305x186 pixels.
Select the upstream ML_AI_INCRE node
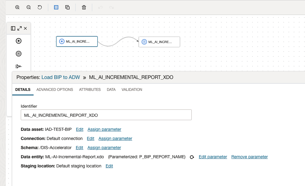[x=77, y=41]
